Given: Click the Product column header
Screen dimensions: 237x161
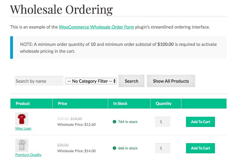Looking at the screenshot, I should click(23, 104).
